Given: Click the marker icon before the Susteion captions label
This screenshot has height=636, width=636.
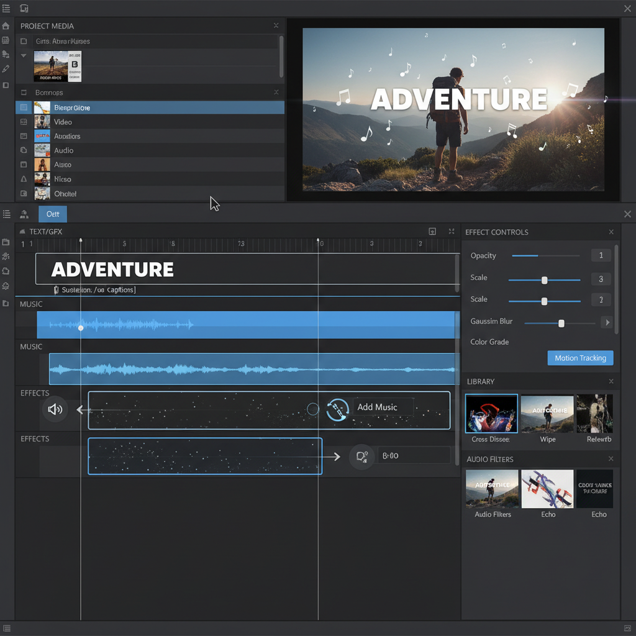Looking at the screenshot, I should 56,289.
